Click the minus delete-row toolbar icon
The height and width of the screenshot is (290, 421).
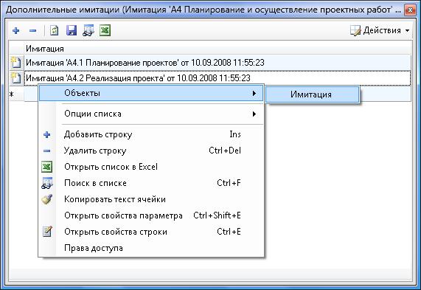click(x=32, y=31)
